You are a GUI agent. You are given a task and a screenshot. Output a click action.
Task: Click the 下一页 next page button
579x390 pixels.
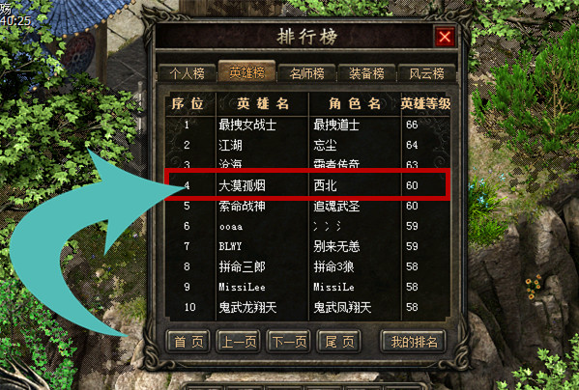tap(289, 342)
